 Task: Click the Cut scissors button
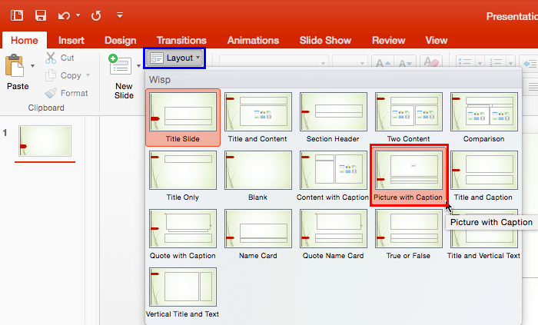[x=60, y=58]
